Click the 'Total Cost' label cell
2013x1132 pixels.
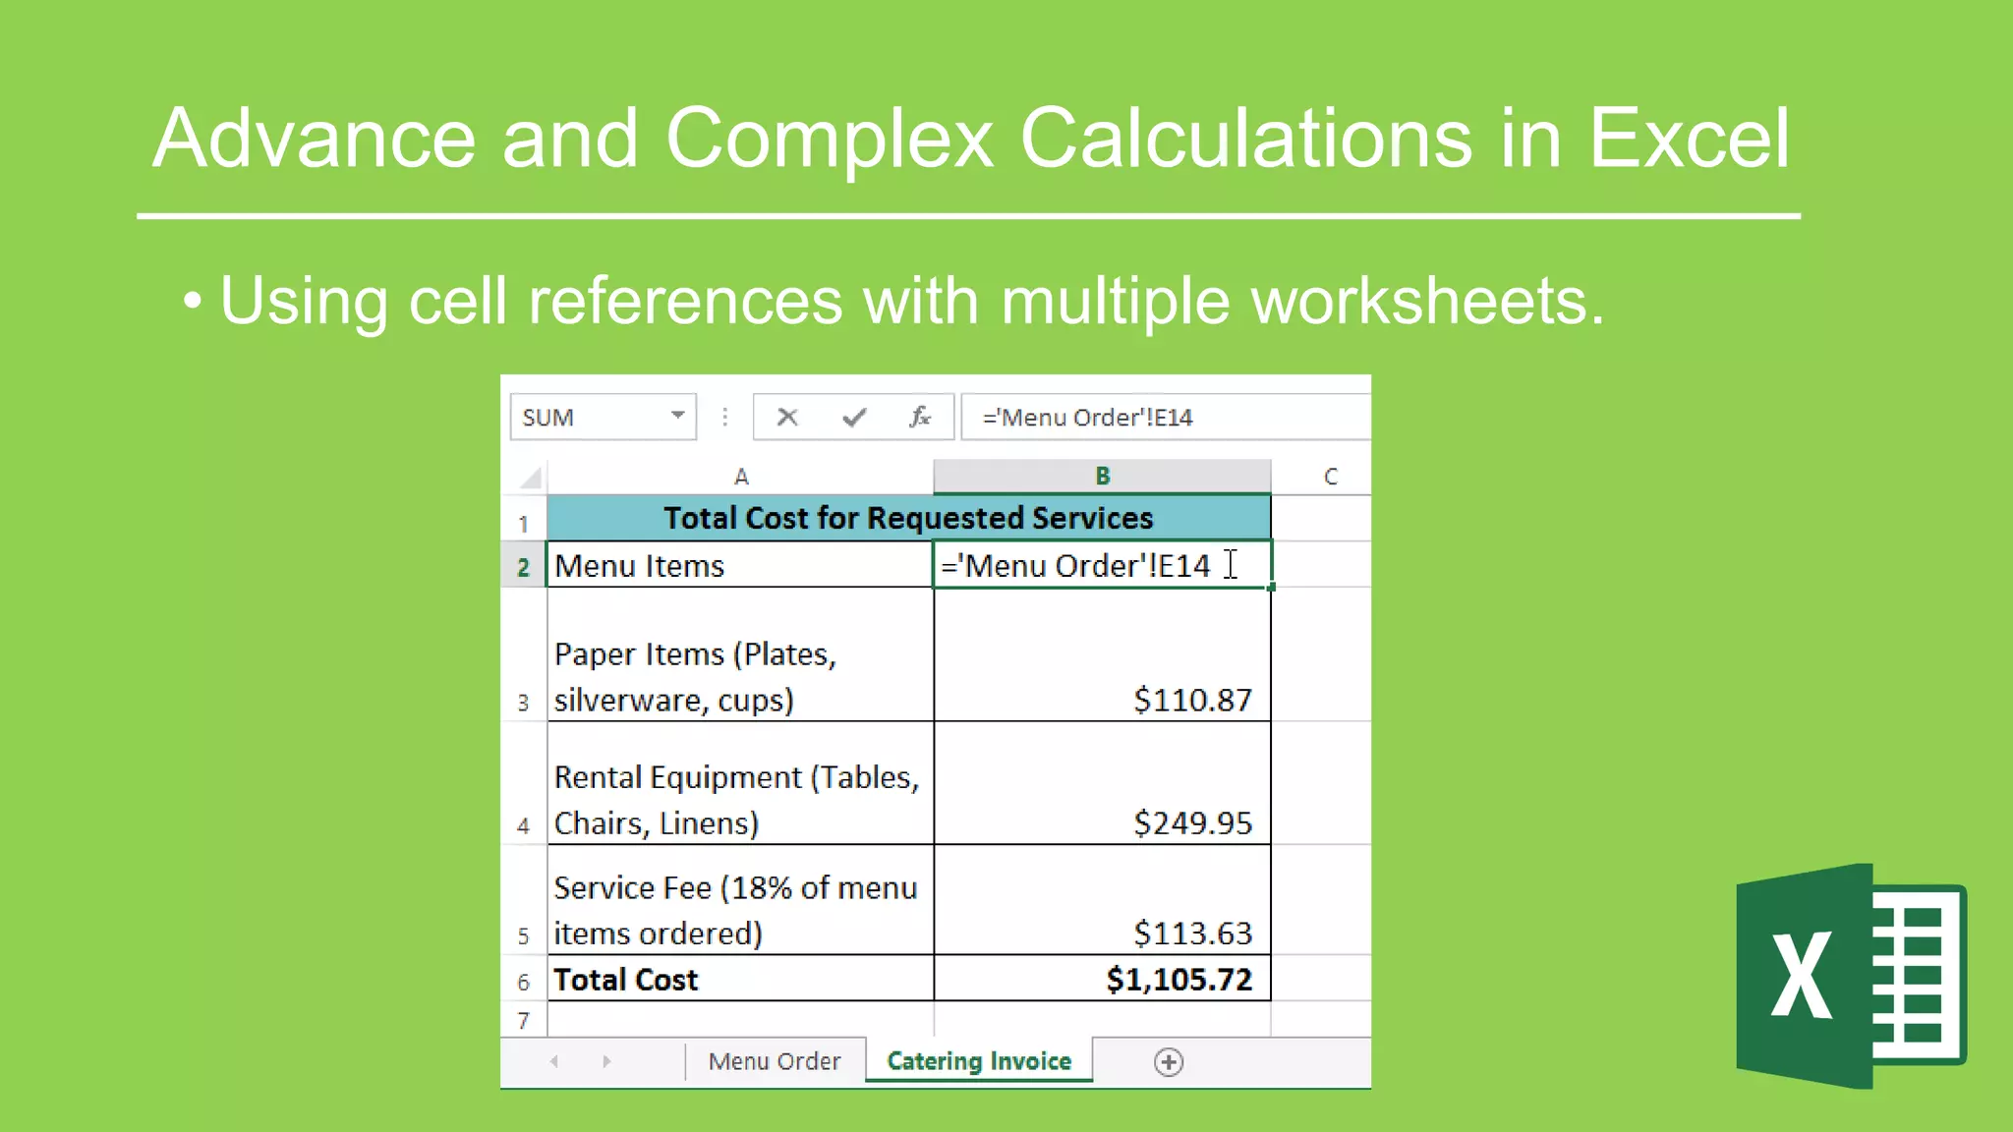(740, 979)
